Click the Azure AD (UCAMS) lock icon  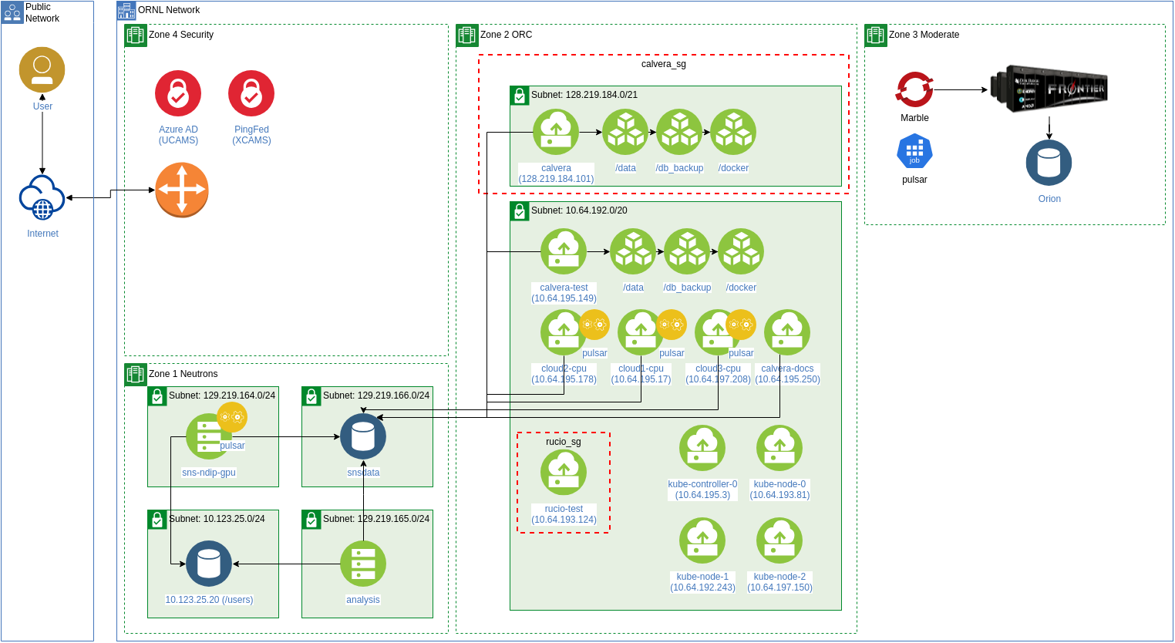coord(178,94)
